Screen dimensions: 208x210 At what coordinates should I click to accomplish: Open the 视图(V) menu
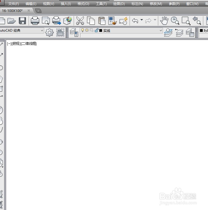click(x=49, y=4)
